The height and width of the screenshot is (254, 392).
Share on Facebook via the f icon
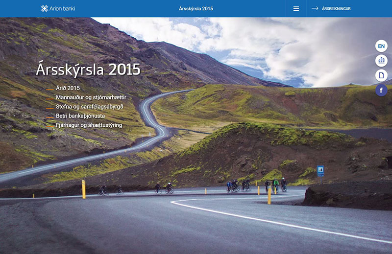point(381,90)
